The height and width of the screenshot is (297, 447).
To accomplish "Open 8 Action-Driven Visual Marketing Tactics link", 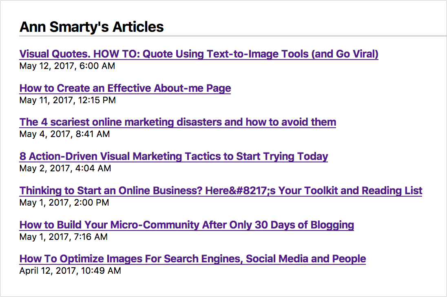I will coord(174,156).
